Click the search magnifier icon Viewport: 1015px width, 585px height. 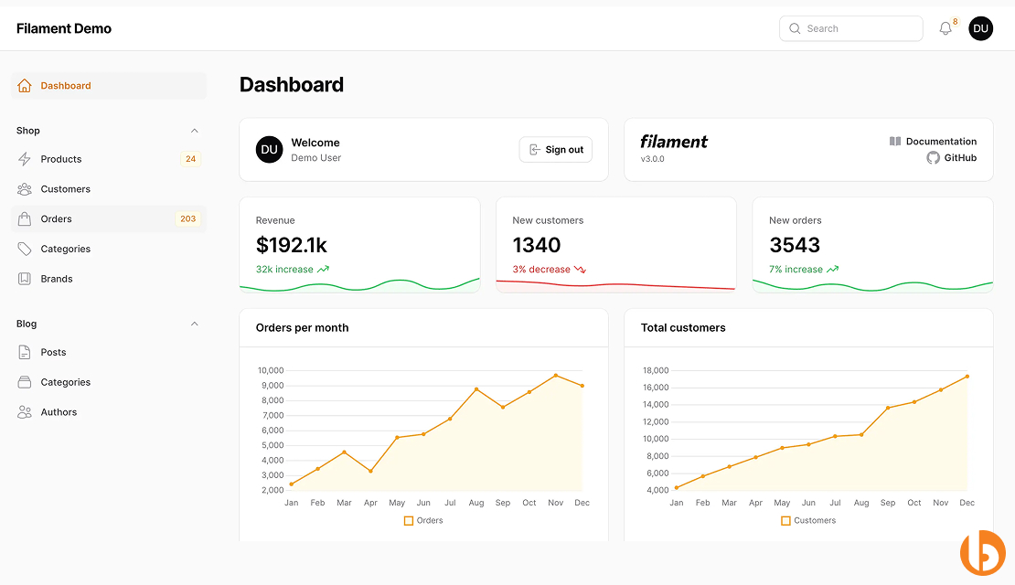point(795,28)
